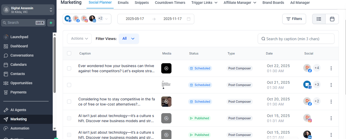Click the Filters button
Image resolution: width=346 pixels, height=139 pixels.
[x=294, y=19]
